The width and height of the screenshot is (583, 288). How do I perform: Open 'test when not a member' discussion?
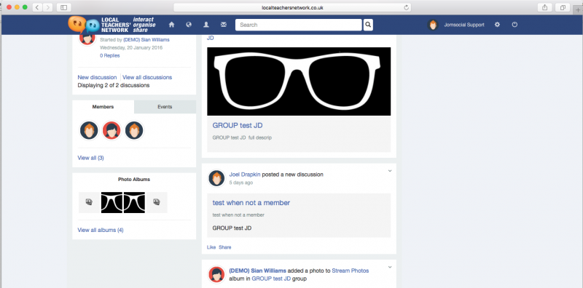251,203
